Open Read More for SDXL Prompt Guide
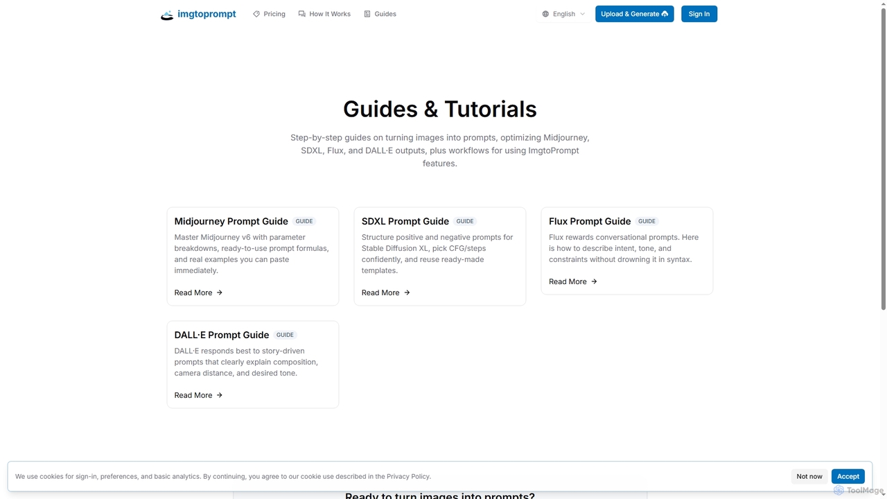This screenshot has width=887, height=499. coord(386,292)
